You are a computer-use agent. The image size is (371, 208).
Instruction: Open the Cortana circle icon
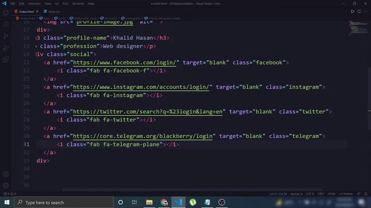(x=121, y=202)
